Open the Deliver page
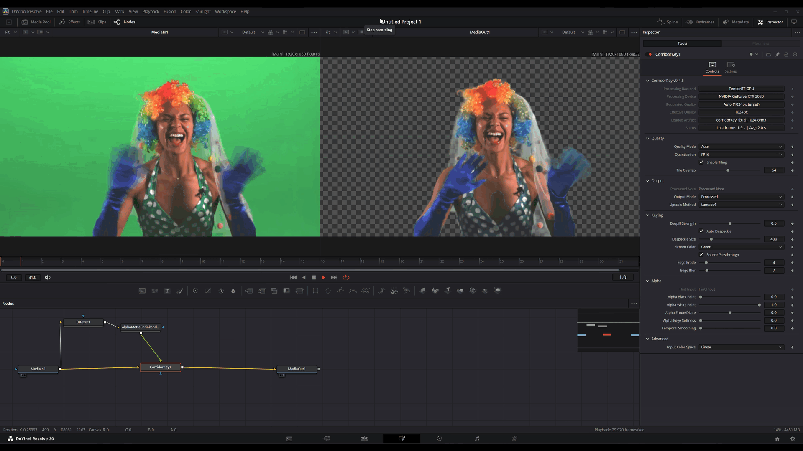This screenshot has height=451, width=803. click(x=514, y=438)
